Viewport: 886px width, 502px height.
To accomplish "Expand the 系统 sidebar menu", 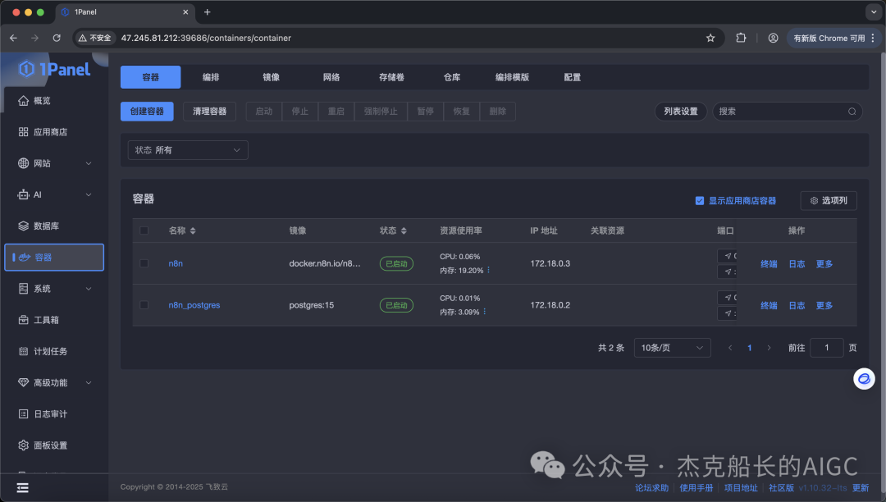I will coord(54,289).
